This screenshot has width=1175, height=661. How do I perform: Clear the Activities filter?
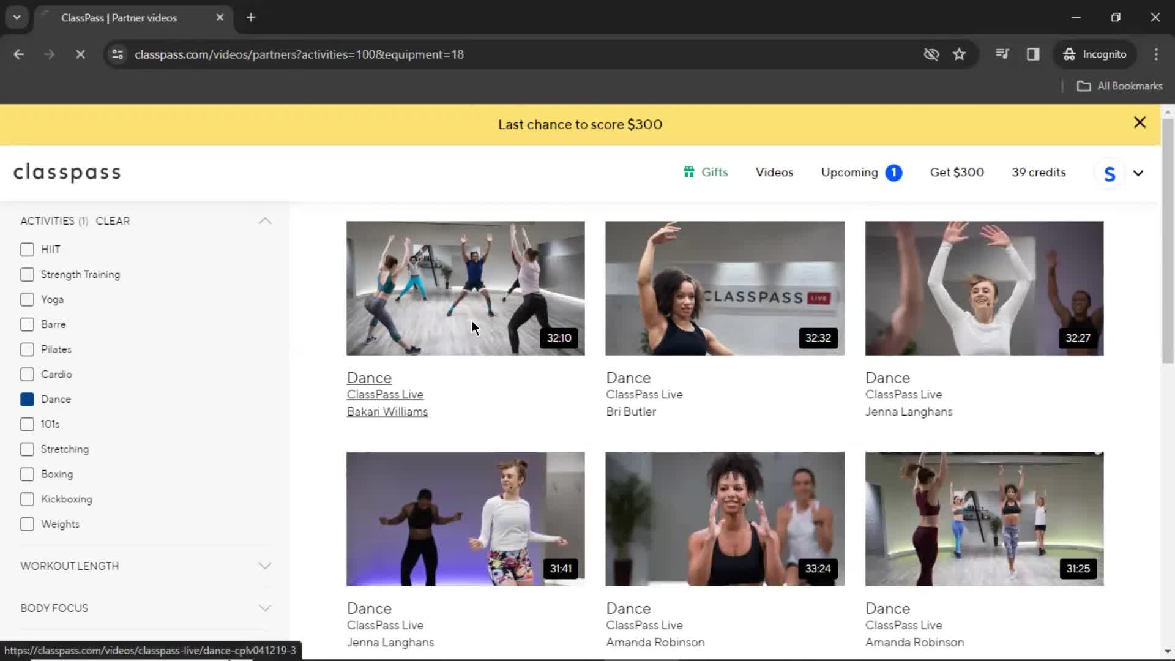tap(113, 221)
